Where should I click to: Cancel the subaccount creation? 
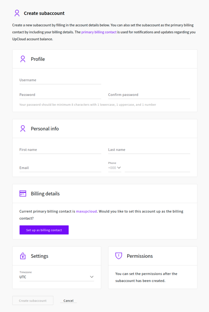pyautogui.click(x=69, y=301)
